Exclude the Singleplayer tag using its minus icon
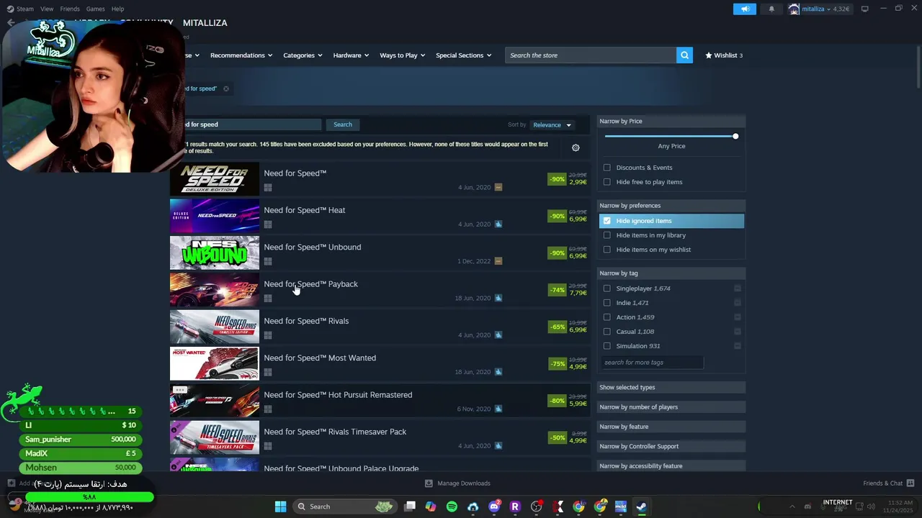 (x=738, y=288)
